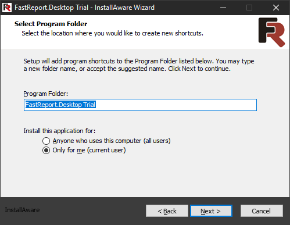The width and height of the screenshot is (290, 225).
Task: Go to the next step with Next
Action: [x=211, y=211]
